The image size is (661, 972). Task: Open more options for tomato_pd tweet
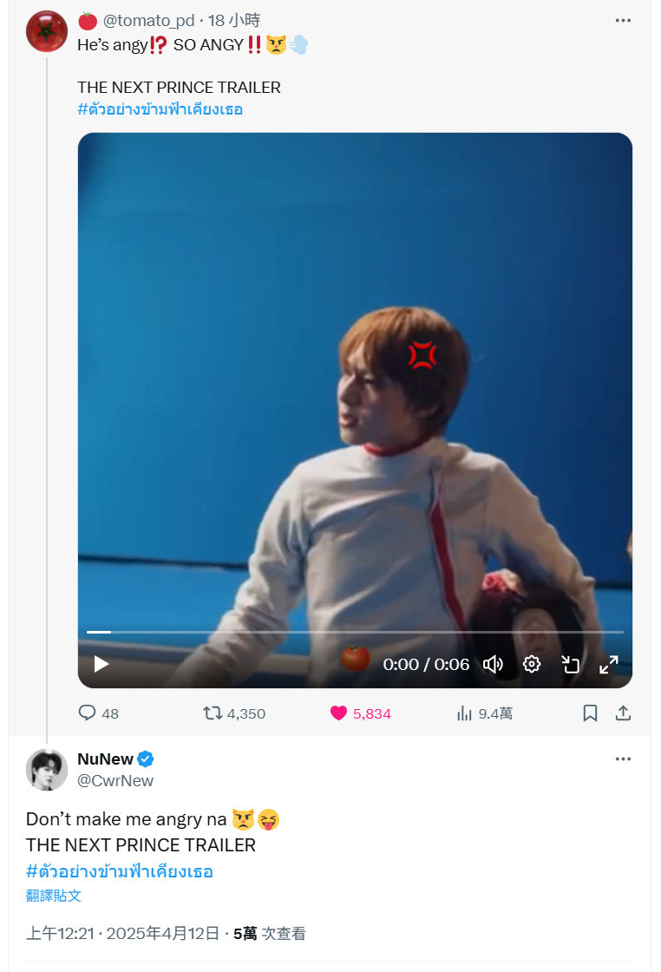coord(623,21)
